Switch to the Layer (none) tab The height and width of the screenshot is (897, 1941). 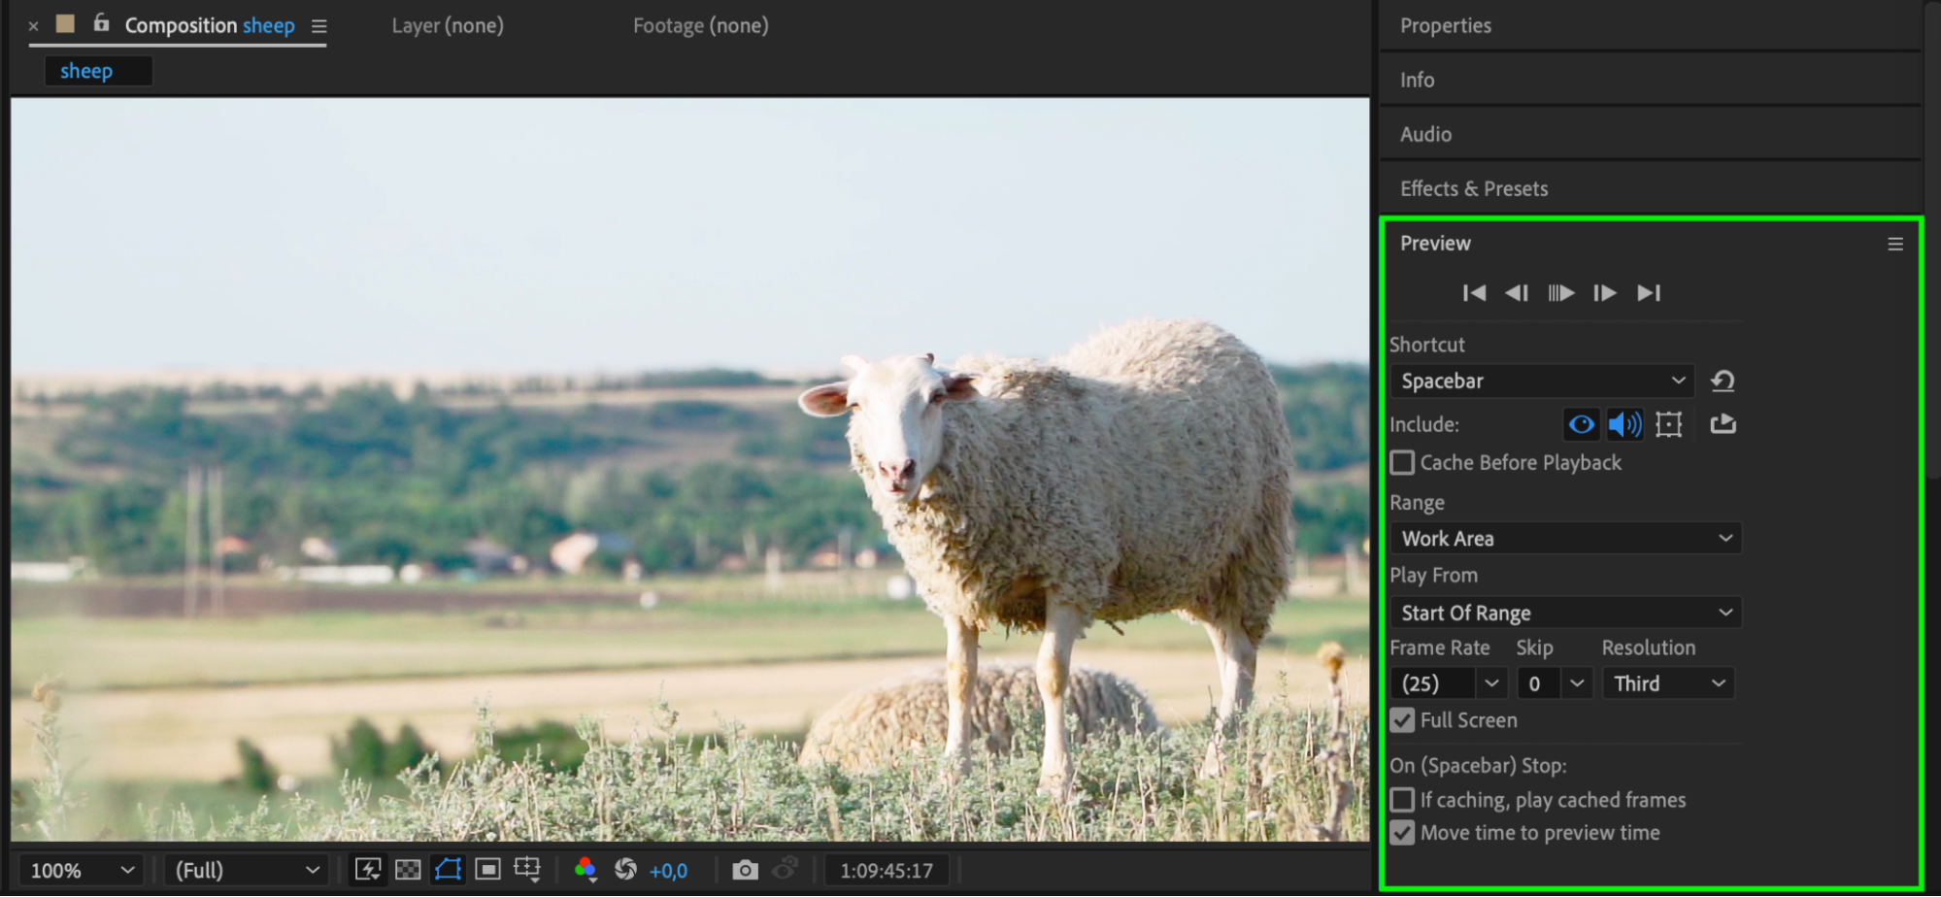448,25
